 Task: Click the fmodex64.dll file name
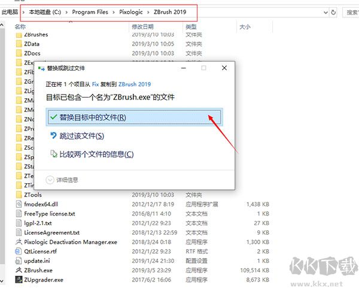point(41,204)
